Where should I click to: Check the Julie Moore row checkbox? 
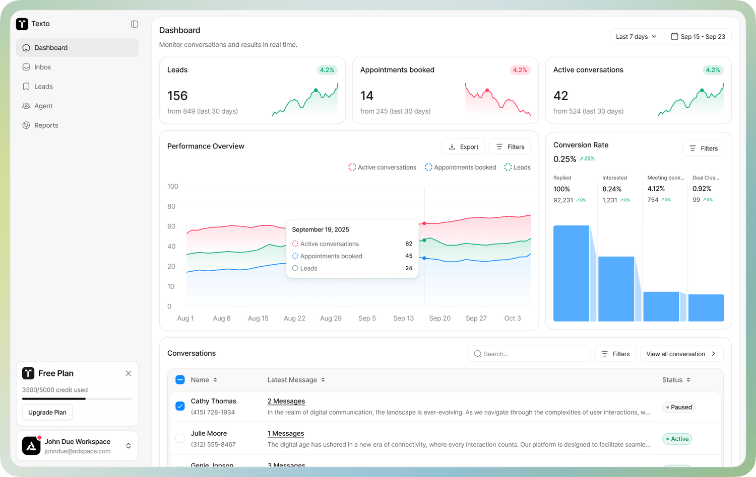point(180,438)
